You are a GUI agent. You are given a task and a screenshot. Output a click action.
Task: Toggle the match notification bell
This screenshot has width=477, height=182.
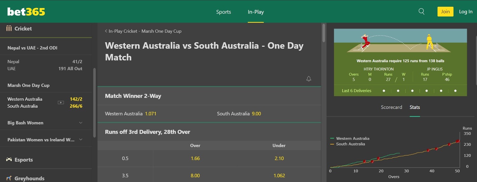(308, 79)
